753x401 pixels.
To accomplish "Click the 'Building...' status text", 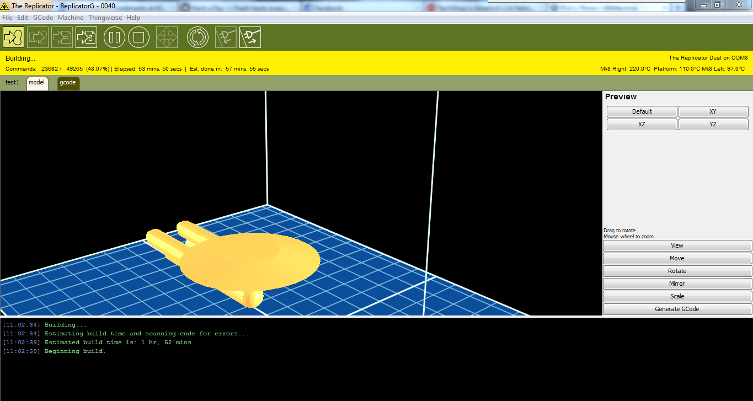I will point(20,58).
